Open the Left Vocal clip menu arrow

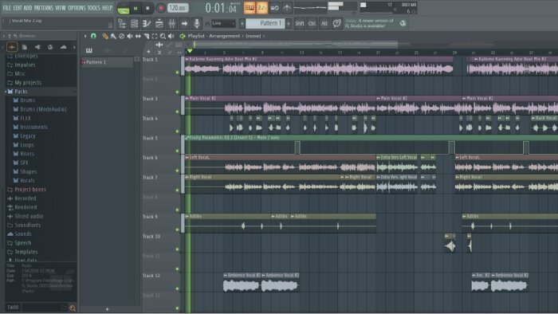point(187,157)
